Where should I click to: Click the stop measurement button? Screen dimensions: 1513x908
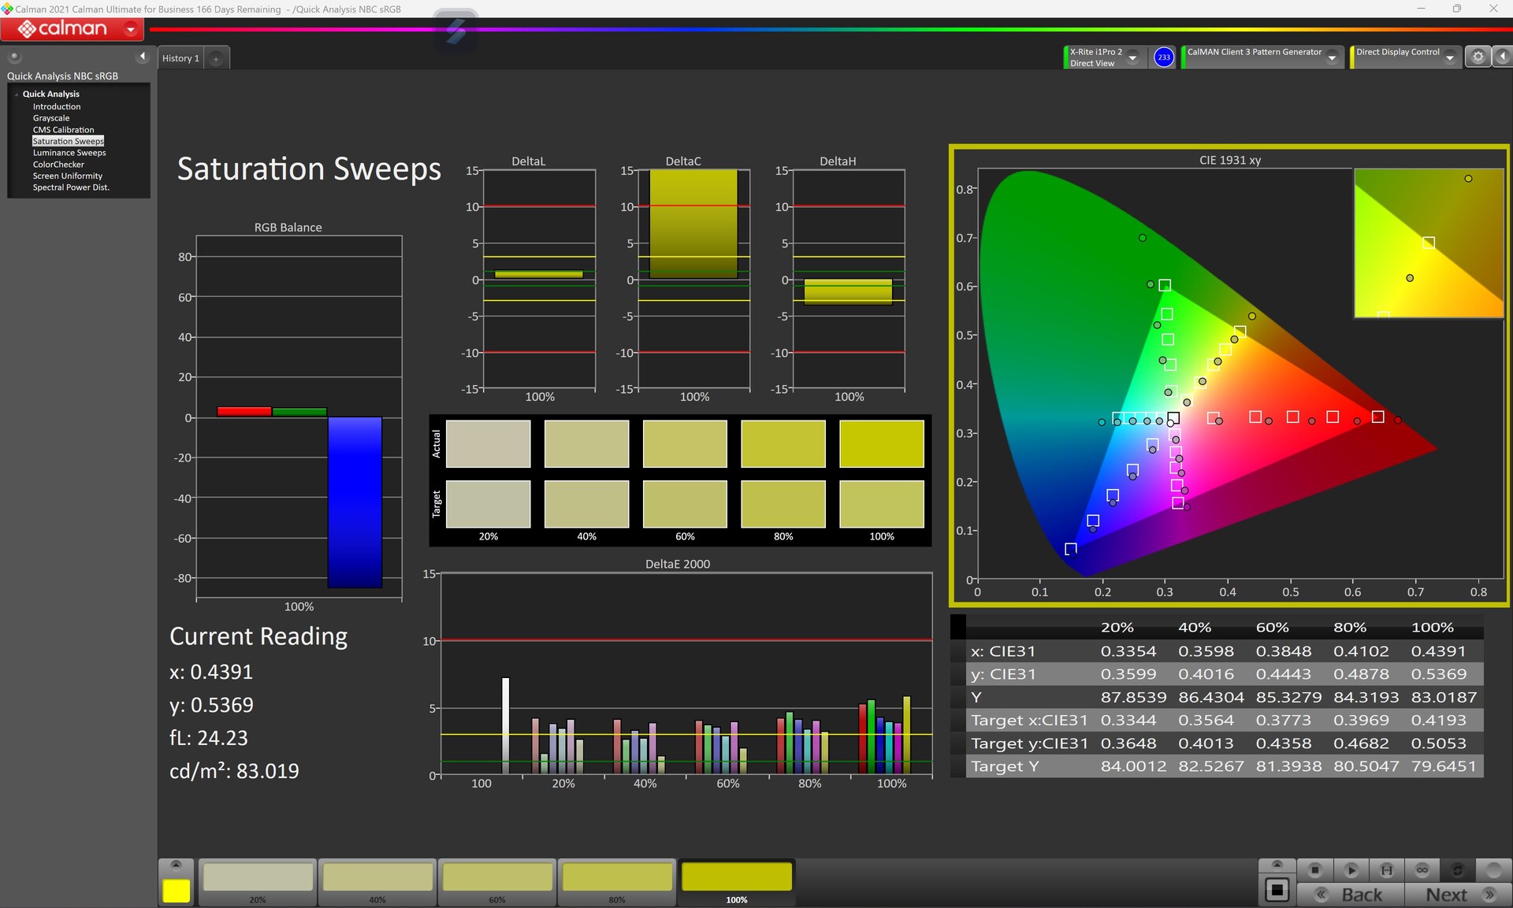click(x=1314, y=870)
